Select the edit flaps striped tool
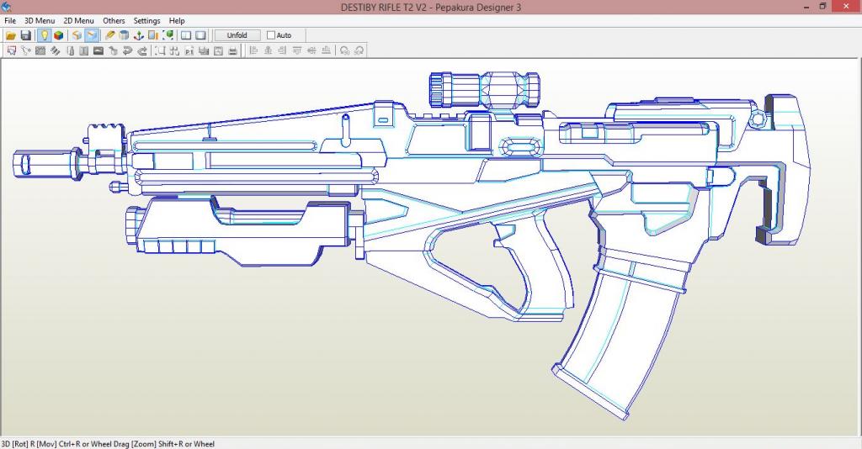Image resolution: width=862 pixels, height=449 pixels. pyautogui.click(x=55, y=50)
